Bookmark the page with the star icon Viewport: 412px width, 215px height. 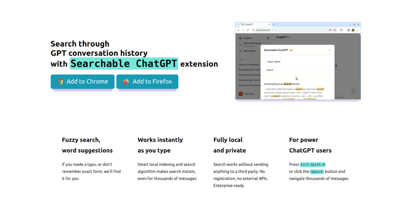point(335,30)
